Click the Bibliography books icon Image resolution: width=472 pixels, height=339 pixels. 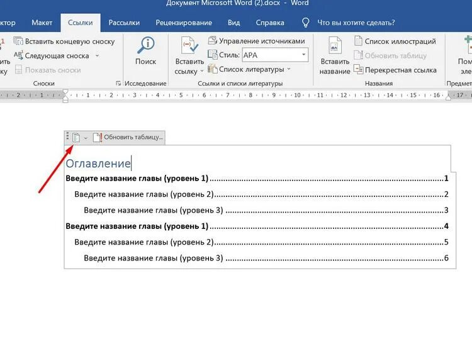click(x=213, y=69)
